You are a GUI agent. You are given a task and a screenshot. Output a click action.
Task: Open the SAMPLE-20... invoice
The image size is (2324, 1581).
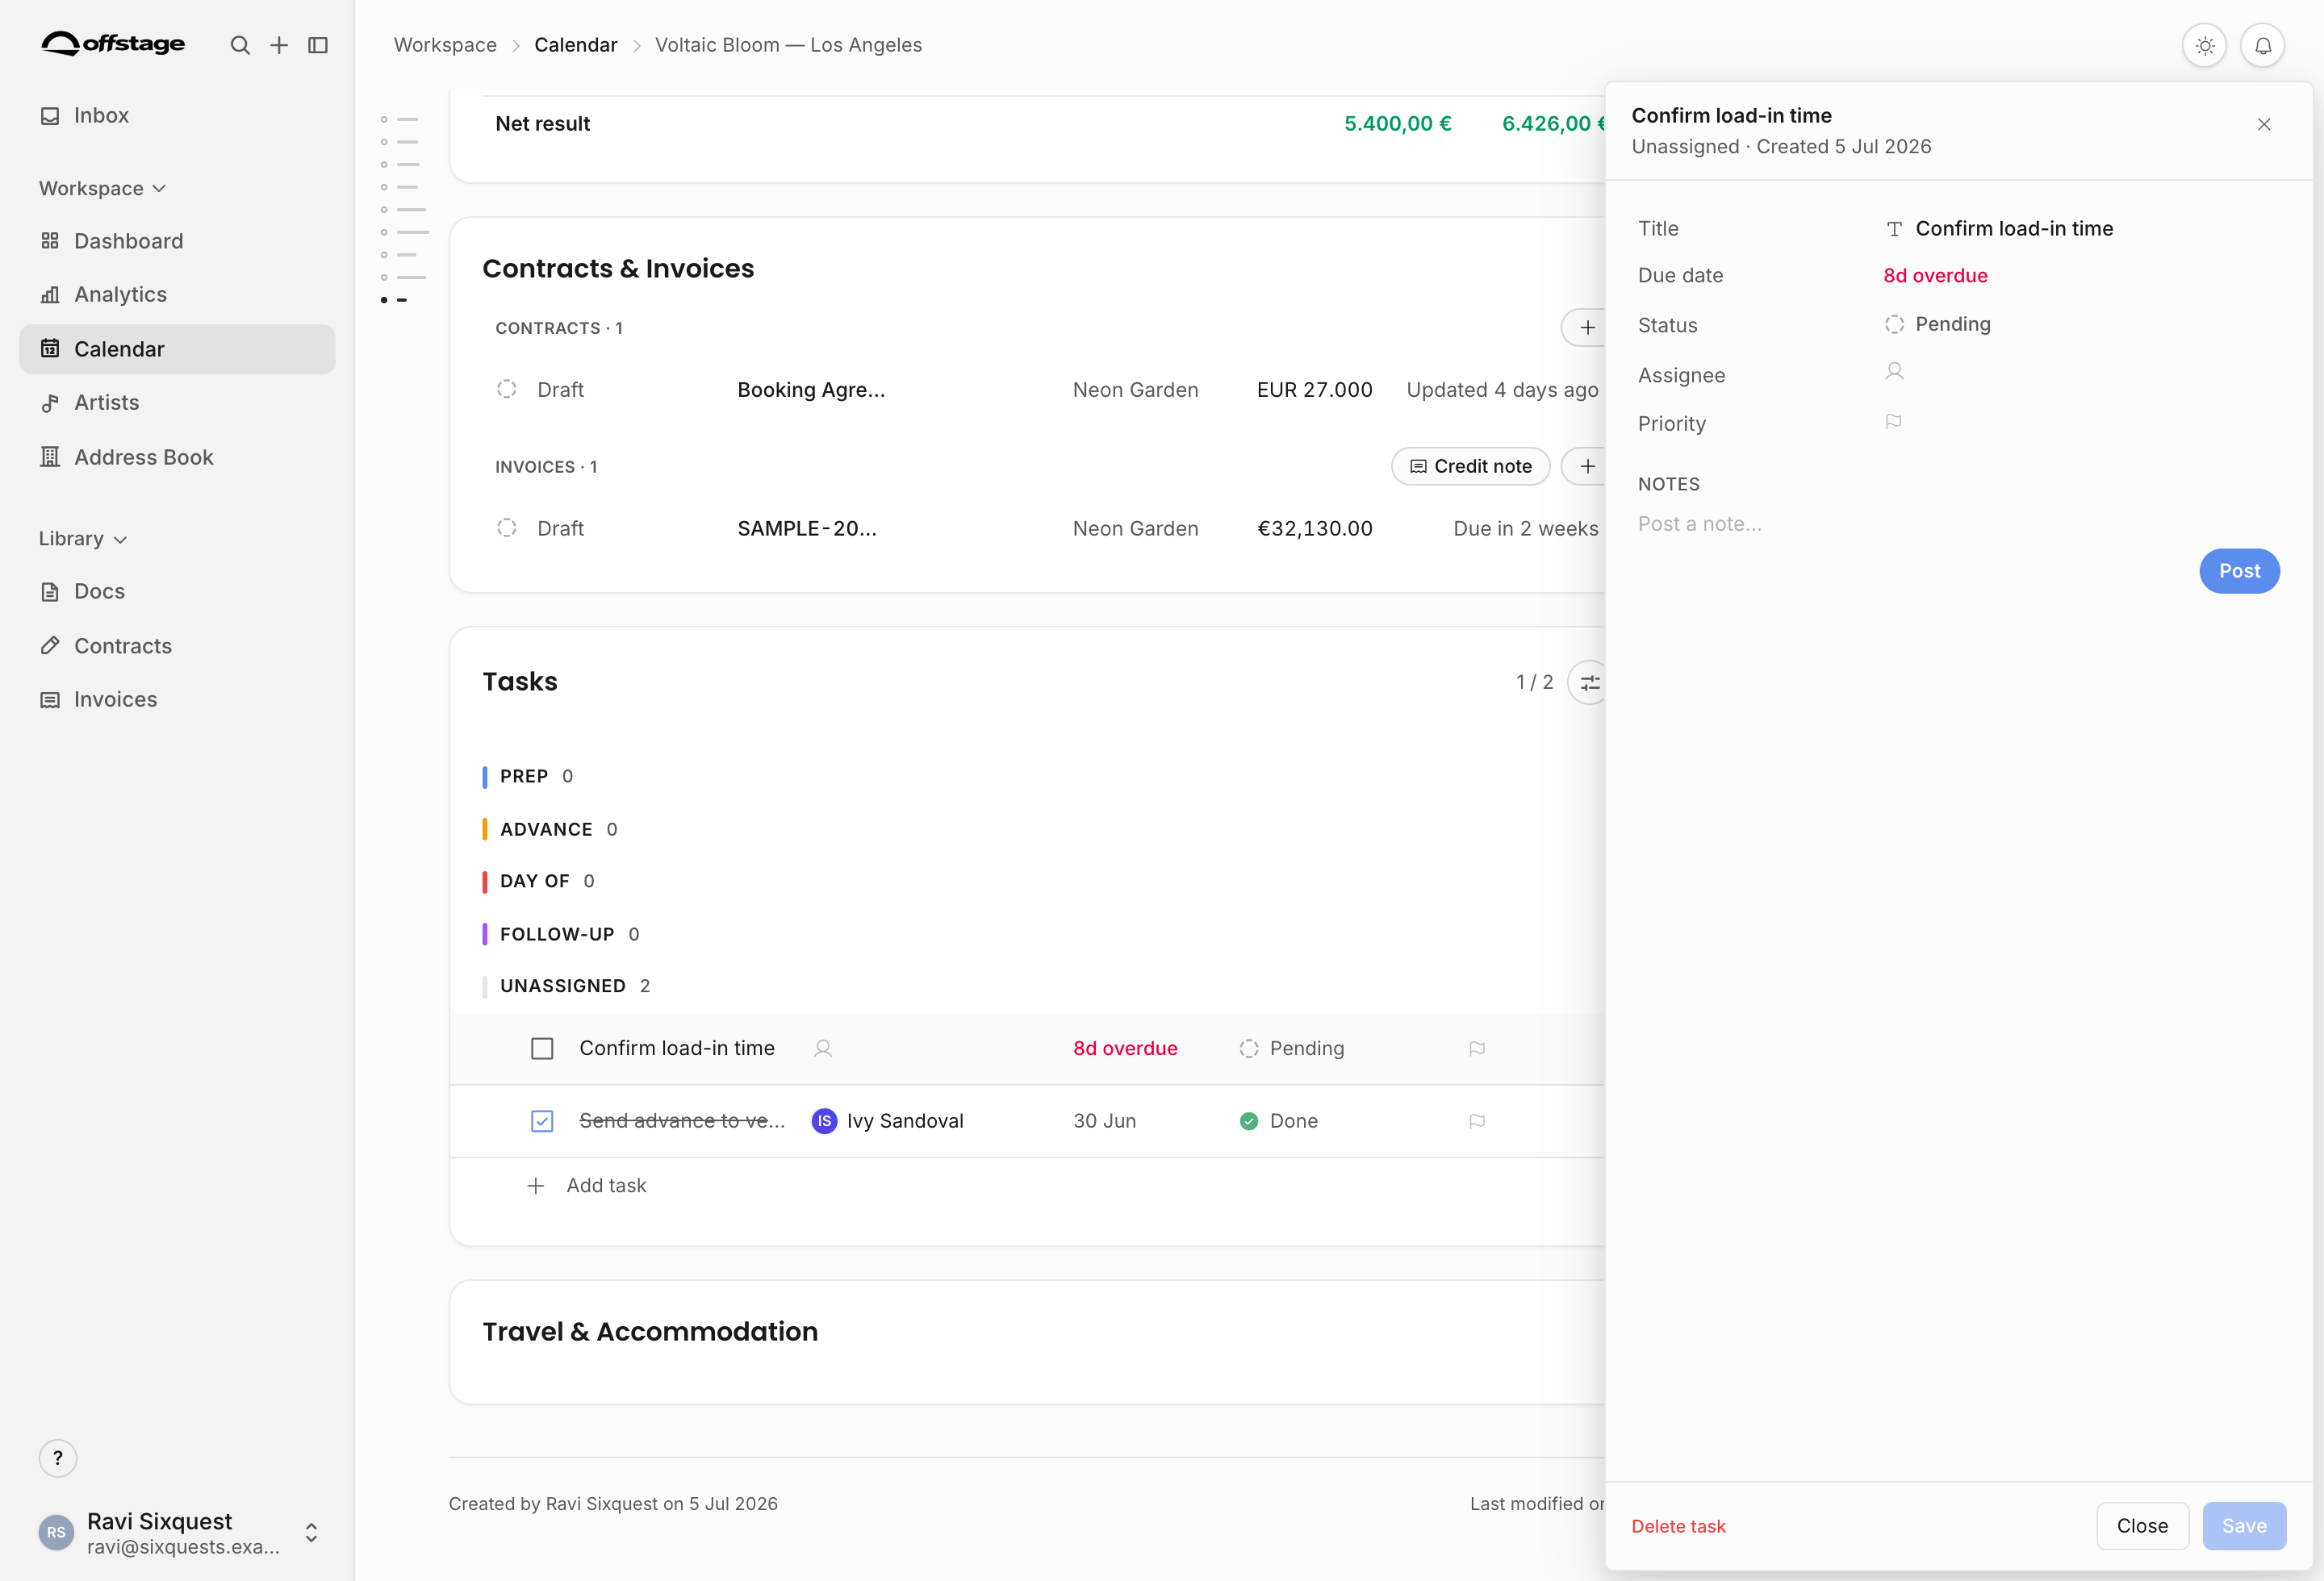pyautogui.click(x=807, y=528)
